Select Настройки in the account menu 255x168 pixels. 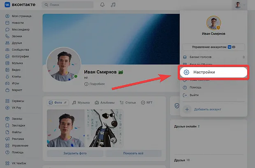click(x=213, y=72)
